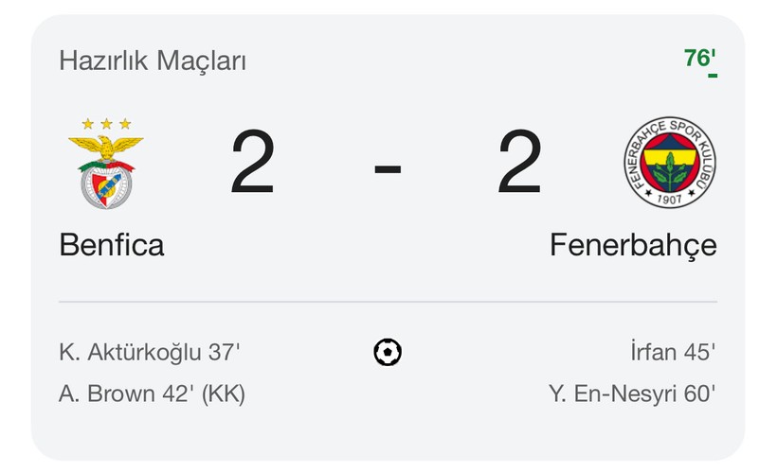The width and height of the screenshot is (777, 472).
Task: Click the green live indicator dash
Action: pos(713,76)
